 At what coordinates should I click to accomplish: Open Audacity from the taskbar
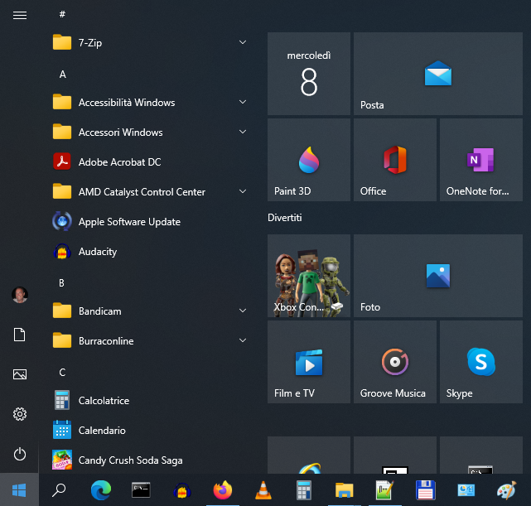tap(182, 490)
